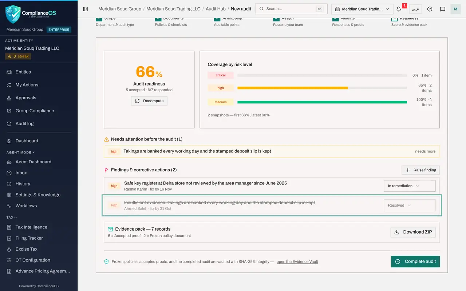Click Settings & Knowledge gear icon
The width and height of the screenshot is (466, 291).
tap(9, 195)
